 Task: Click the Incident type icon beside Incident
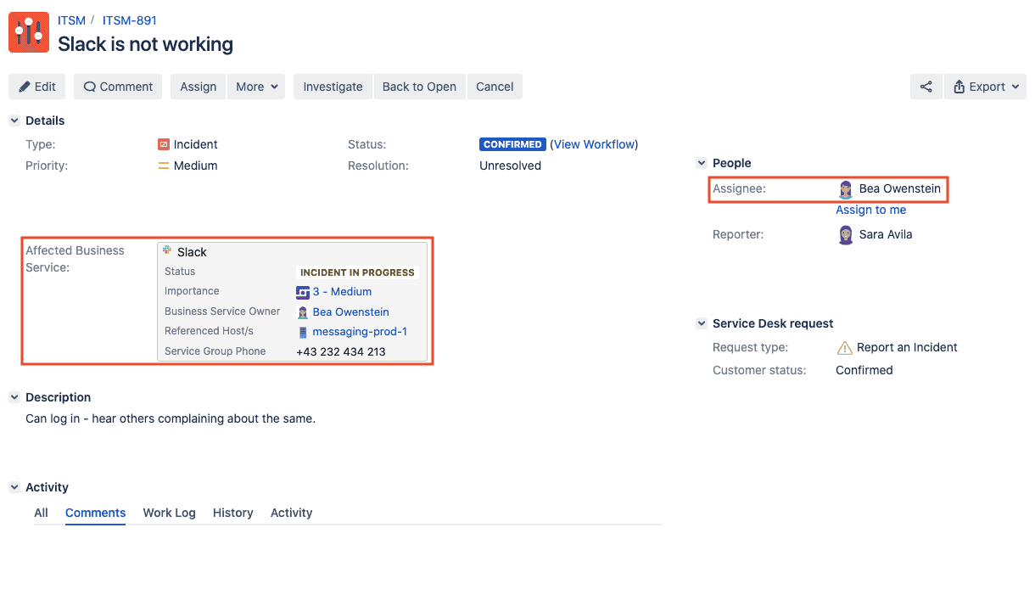coord(165,144)
